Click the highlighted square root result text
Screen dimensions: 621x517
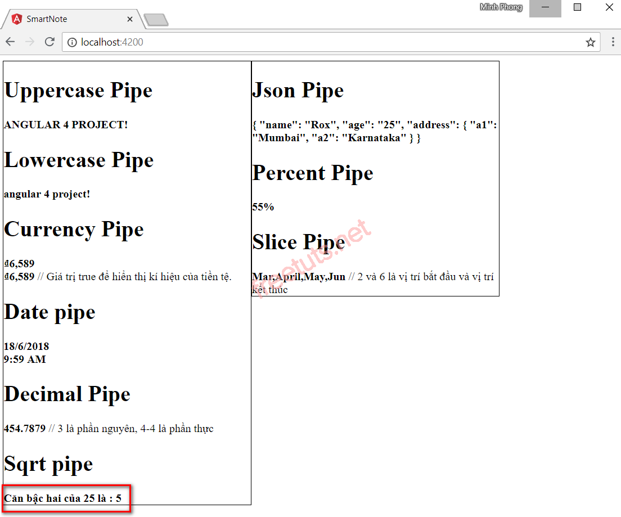tap(64, 498)
